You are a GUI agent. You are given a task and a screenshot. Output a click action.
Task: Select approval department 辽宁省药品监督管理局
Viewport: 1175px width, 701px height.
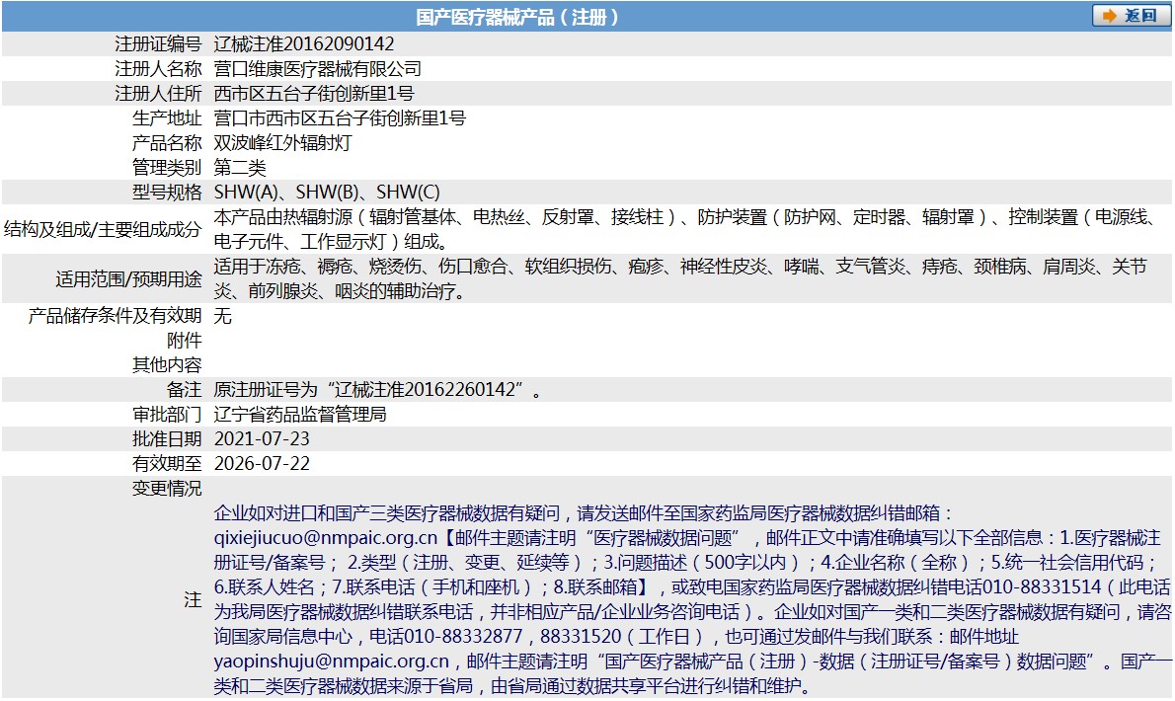click(x=300, y=415)
